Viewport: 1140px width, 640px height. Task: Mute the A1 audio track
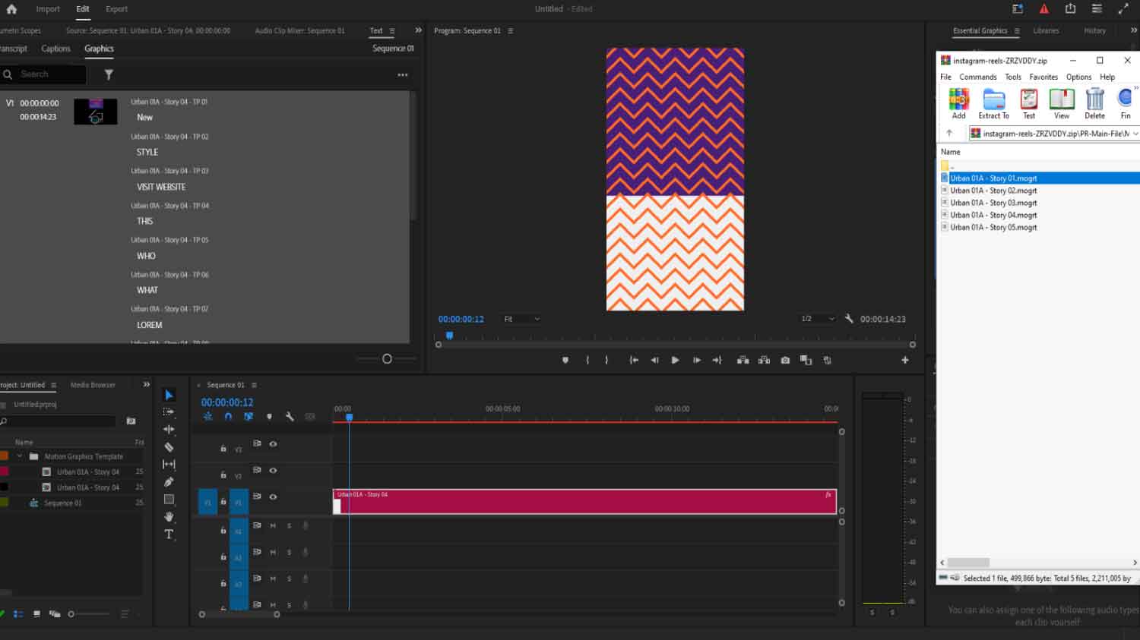pos(274,525)
